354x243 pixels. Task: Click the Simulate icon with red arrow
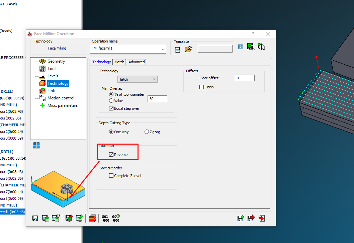(x=69, y=218)
